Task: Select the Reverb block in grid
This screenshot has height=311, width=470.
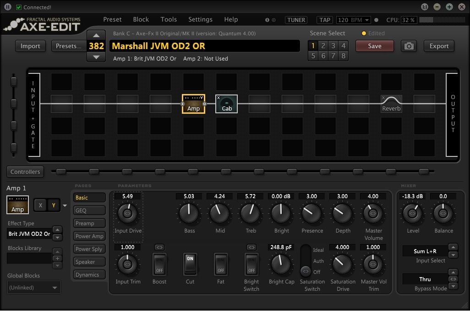Action: [x=391, y=104]
